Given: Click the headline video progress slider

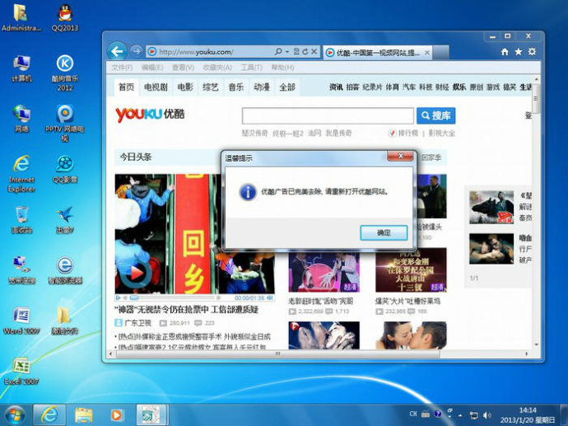Looking at the screenshot, I should coord(174,297).
